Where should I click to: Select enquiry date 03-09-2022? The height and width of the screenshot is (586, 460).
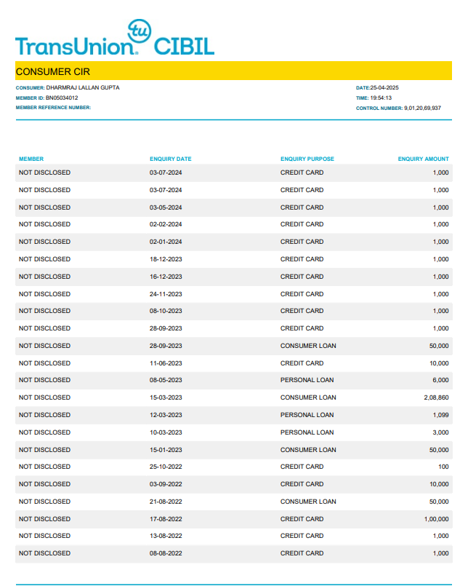click(166, 484)
